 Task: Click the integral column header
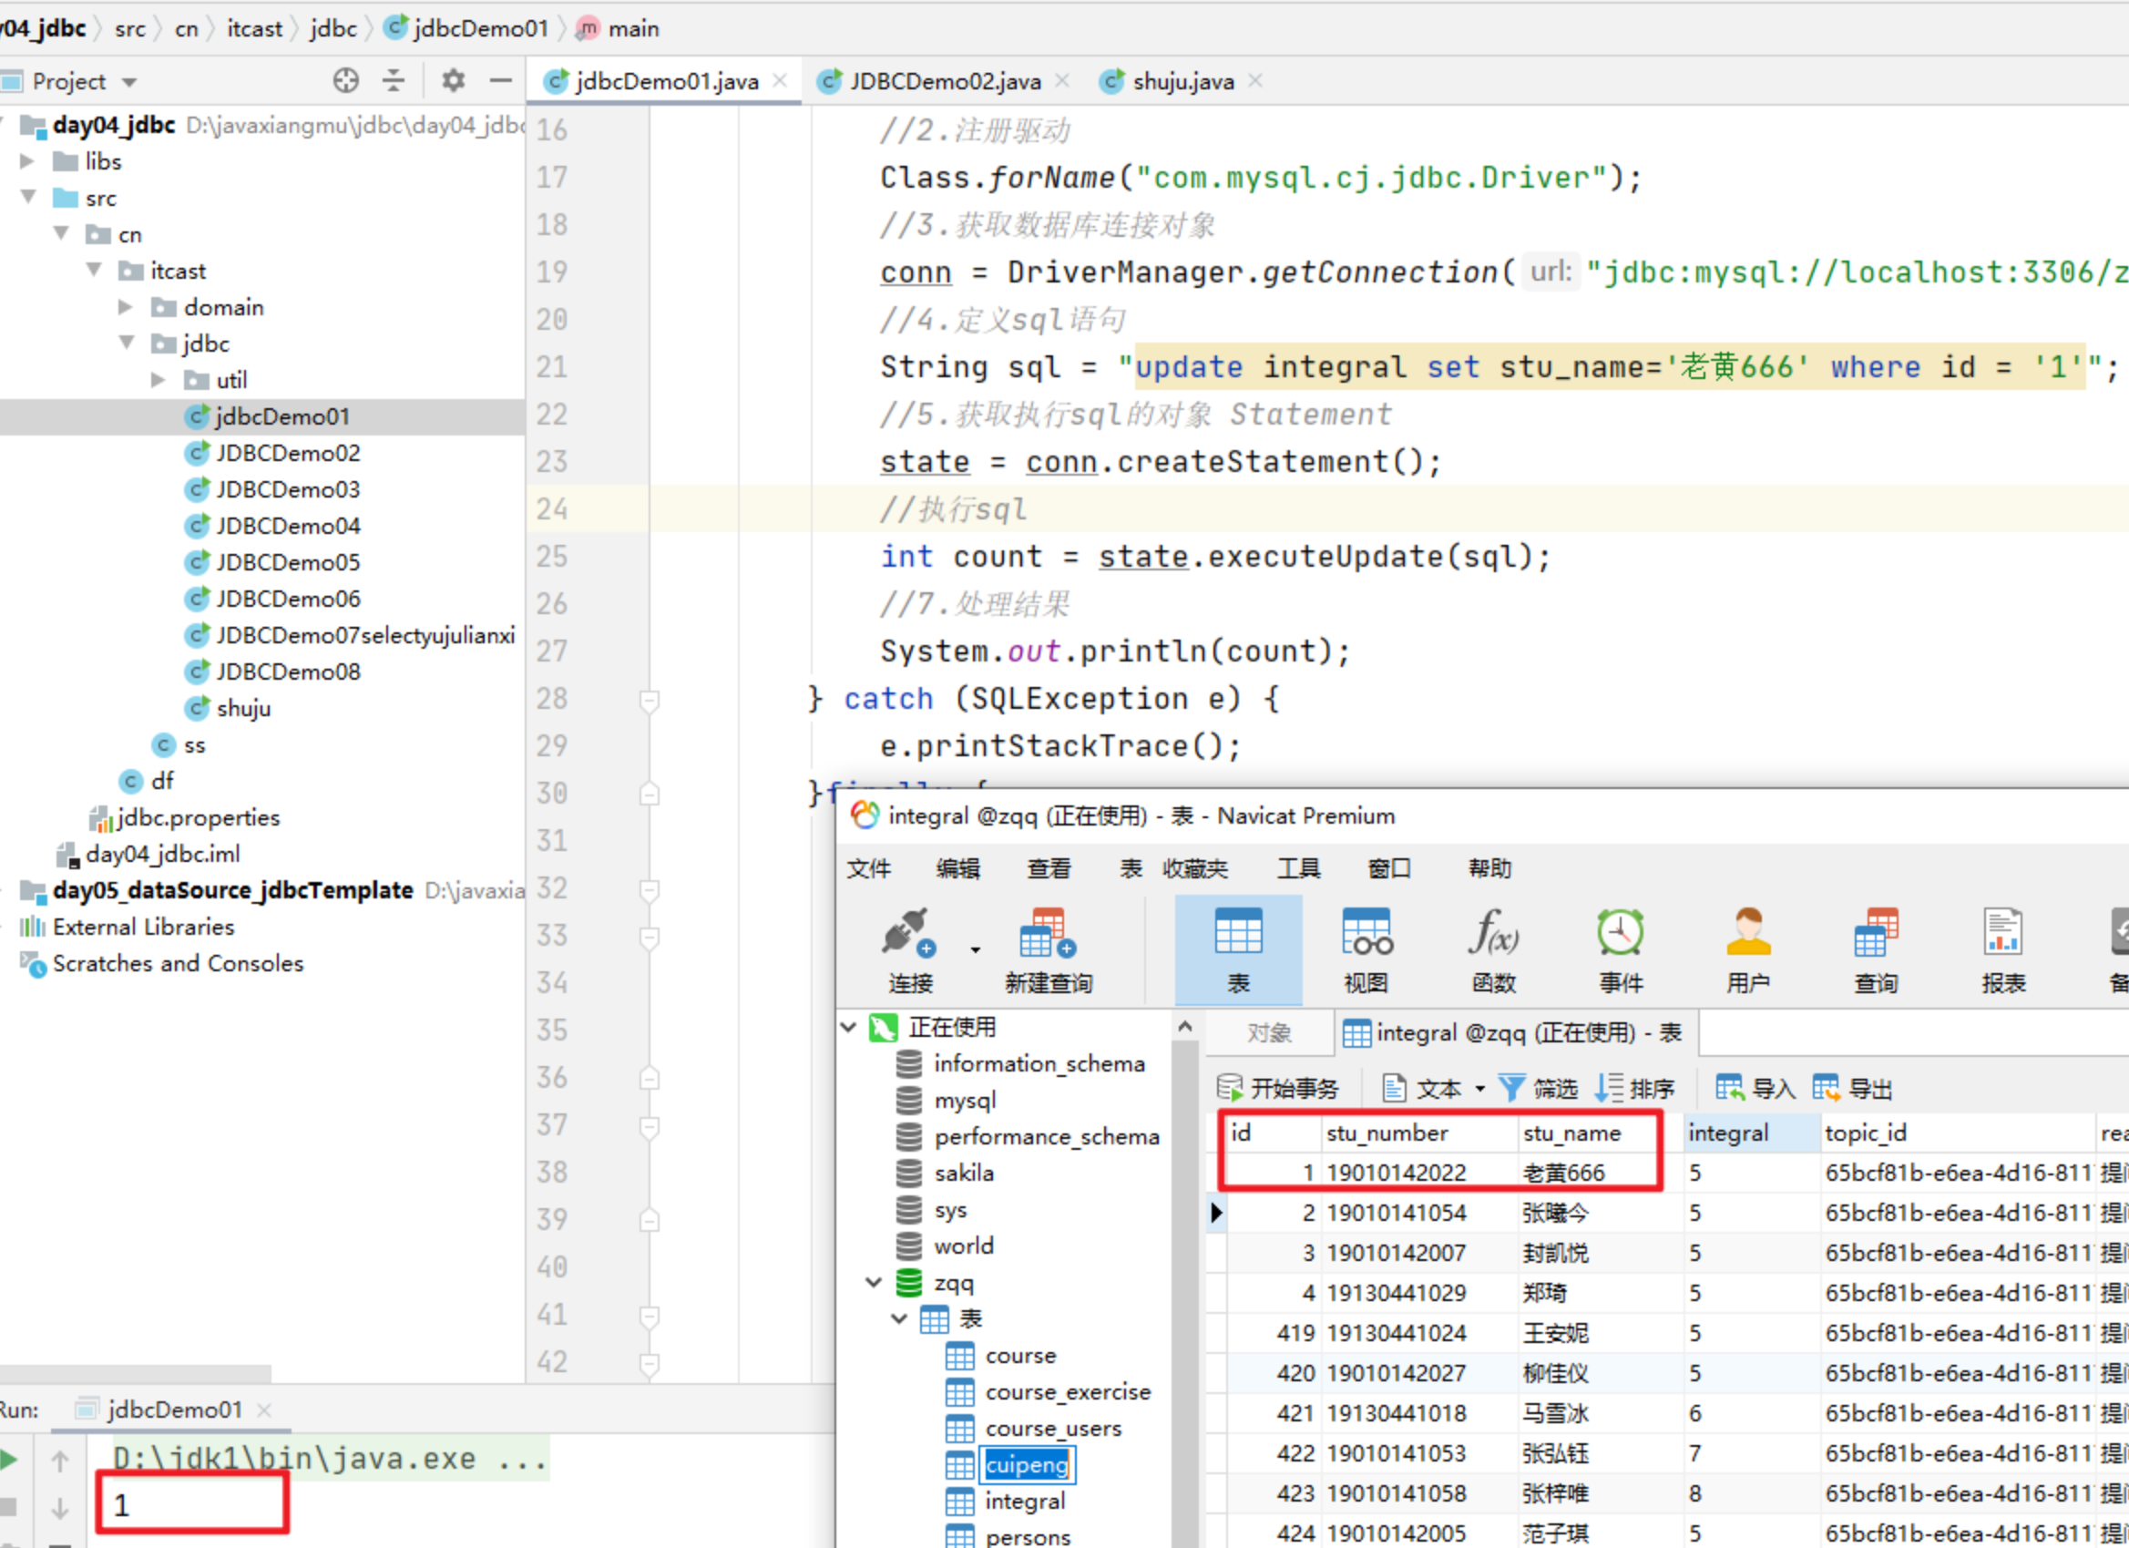(1751, 1133)
